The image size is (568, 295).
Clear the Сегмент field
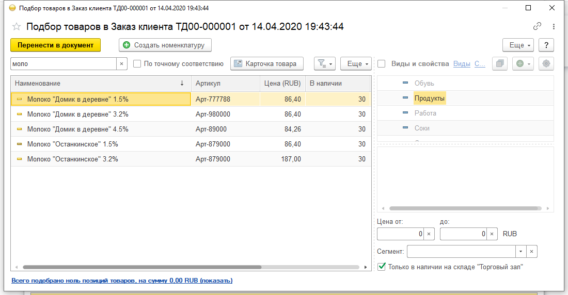(x=531, y=251)
